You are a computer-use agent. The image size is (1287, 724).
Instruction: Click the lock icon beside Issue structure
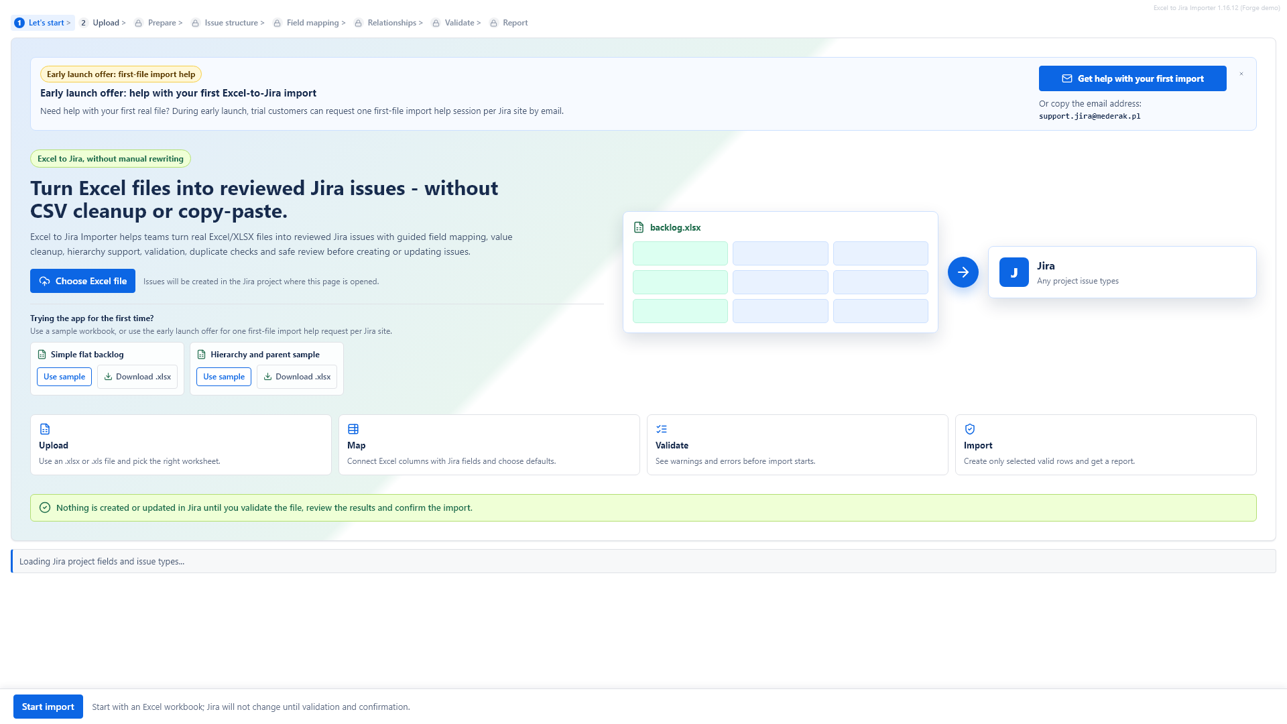[x=196, y=23]
